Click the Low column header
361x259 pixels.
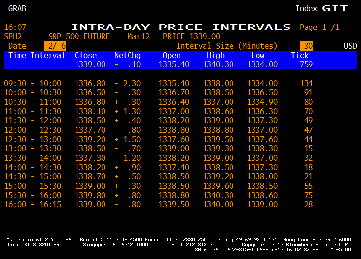click(258, 55)
